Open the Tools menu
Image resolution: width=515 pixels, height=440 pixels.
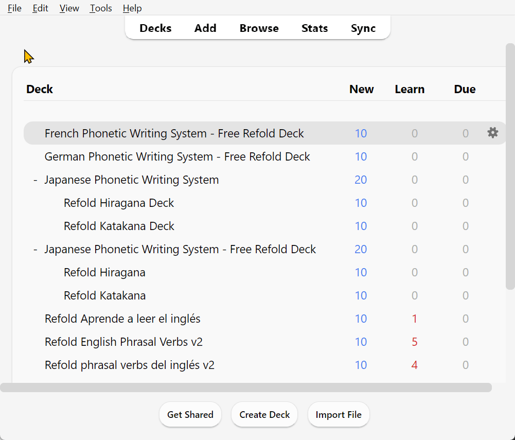coord(101,8)
